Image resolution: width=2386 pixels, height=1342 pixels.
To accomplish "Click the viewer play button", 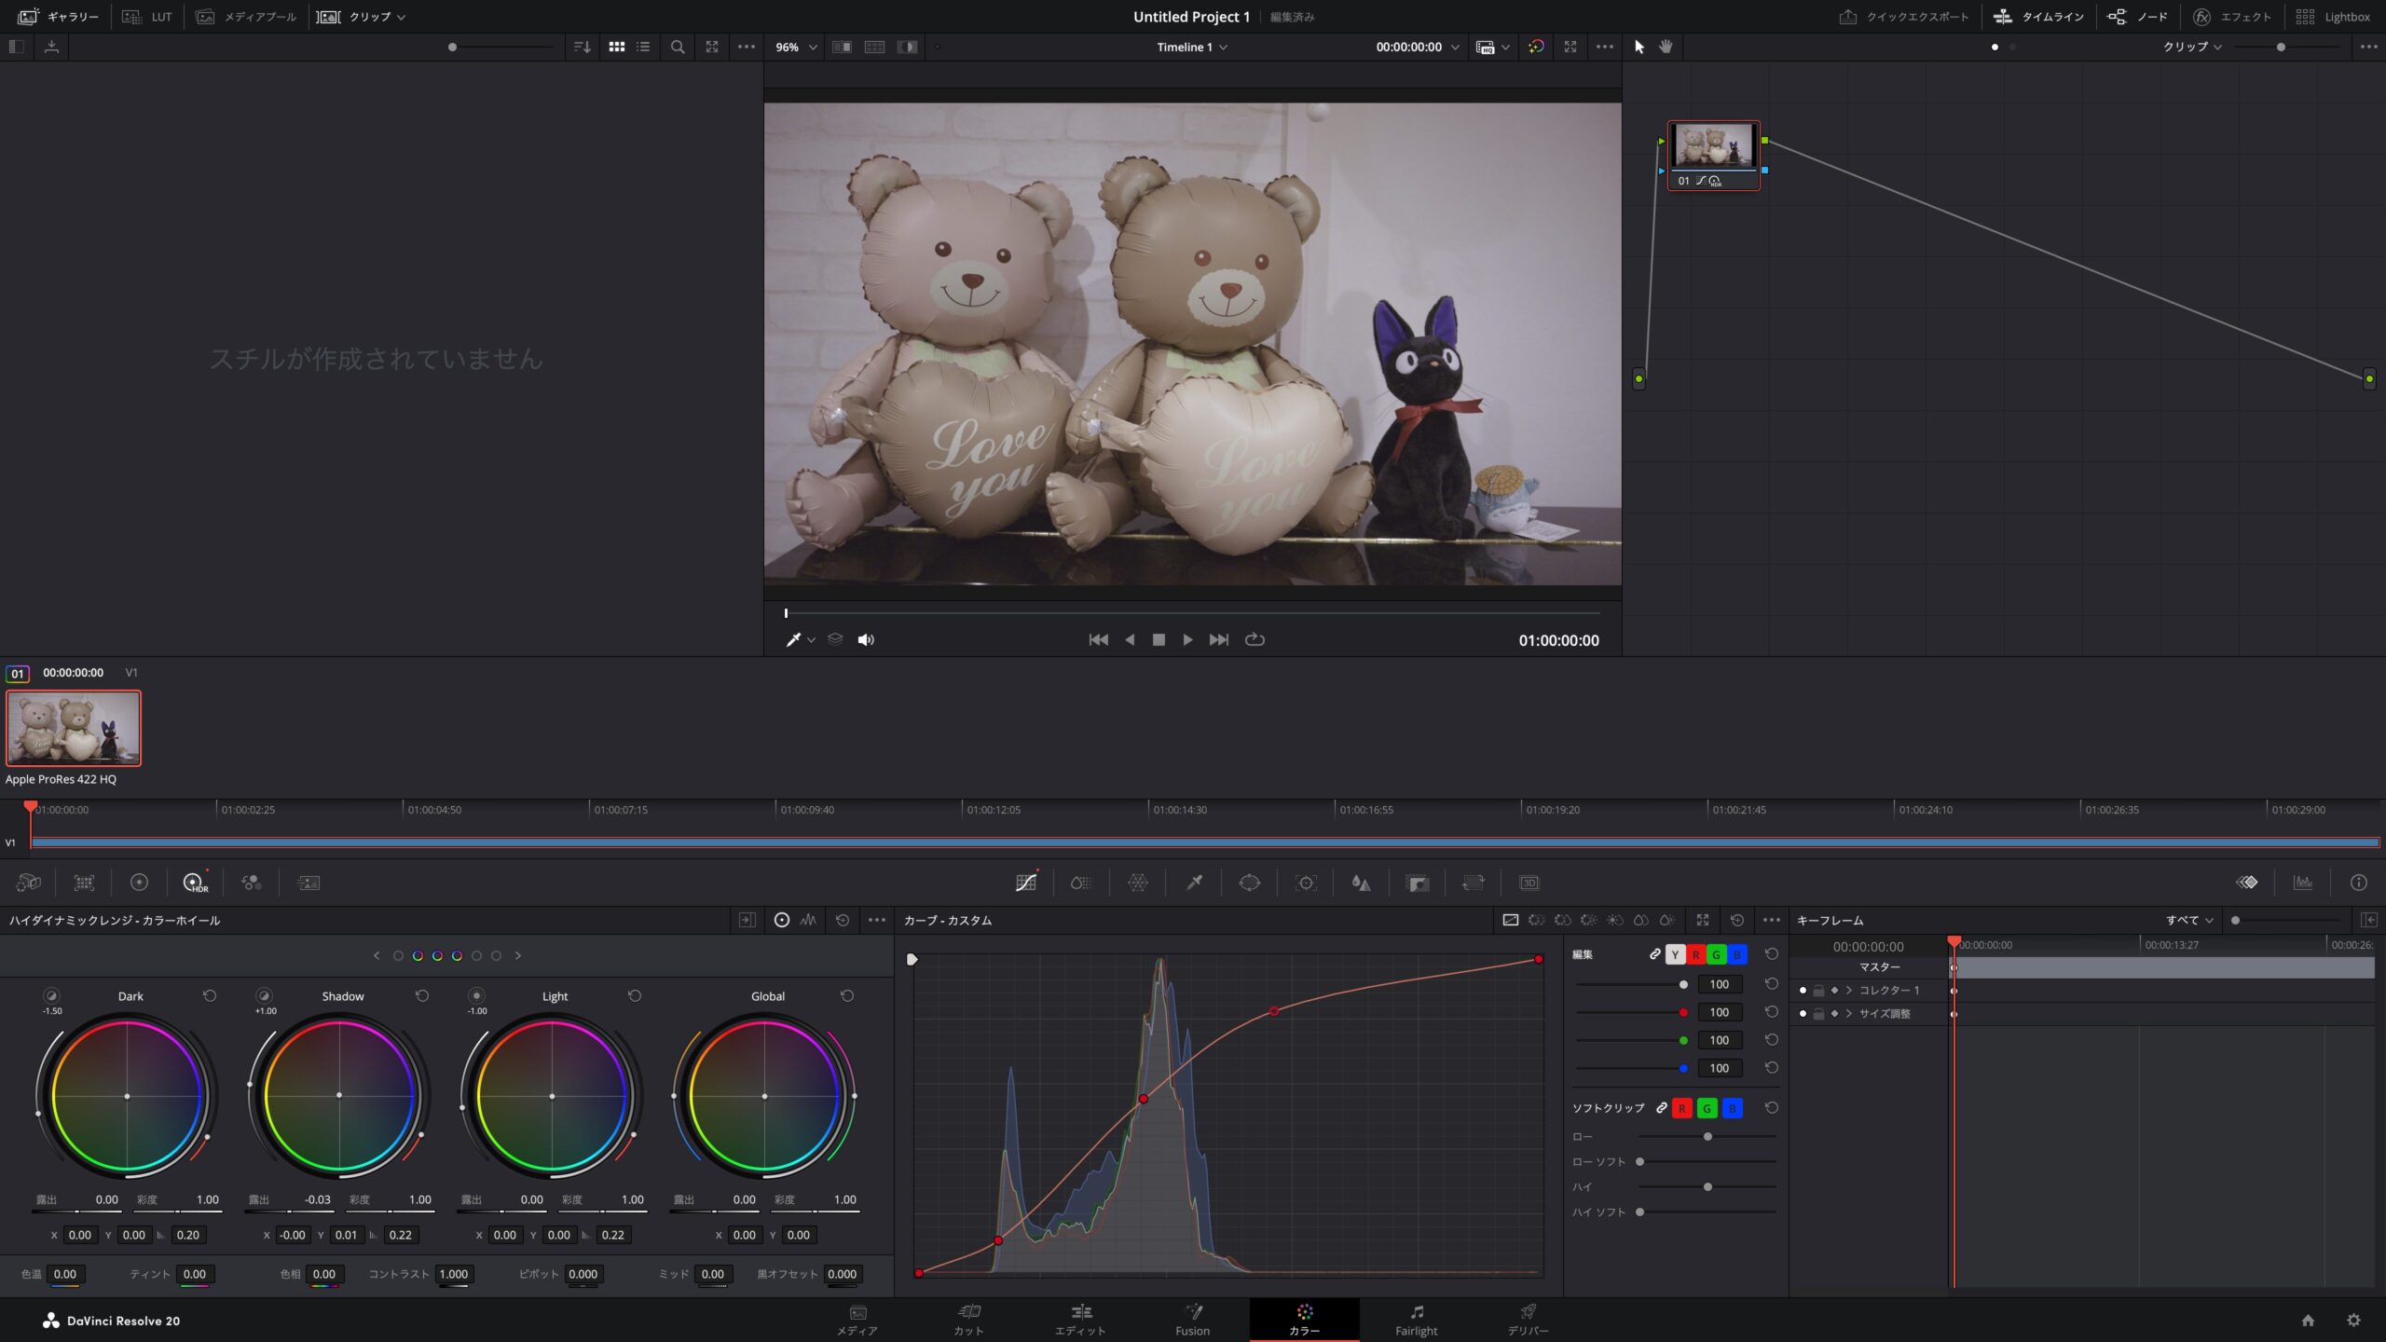I will pos(1187,639).
